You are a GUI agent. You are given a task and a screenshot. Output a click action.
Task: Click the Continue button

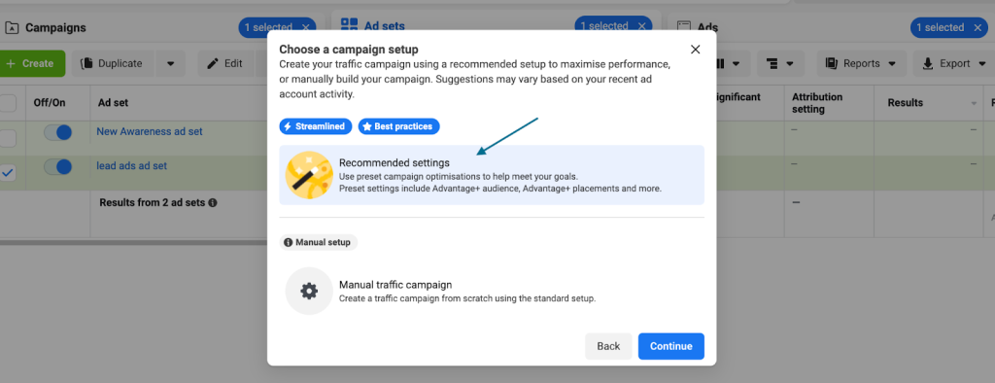[671, 346]
